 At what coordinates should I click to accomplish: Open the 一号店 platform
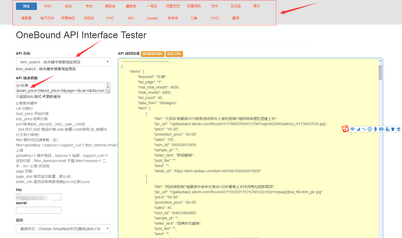(x=152, y=6)
